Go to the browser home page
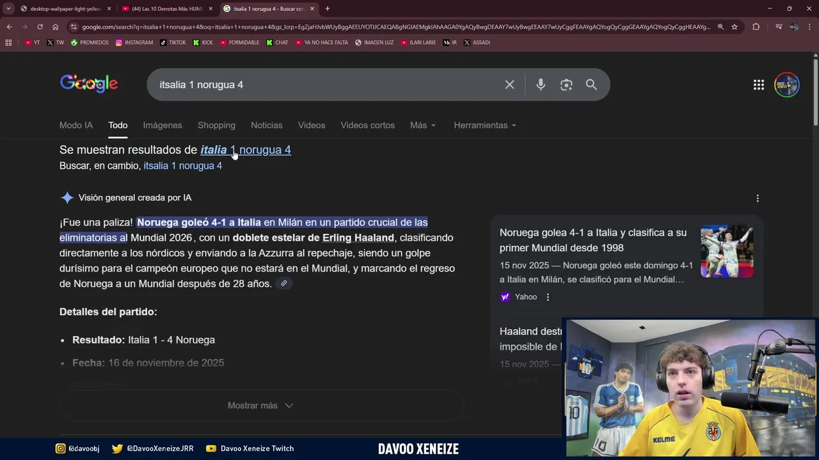Viewport: 819px width, 460px height. tap(56, 27)
